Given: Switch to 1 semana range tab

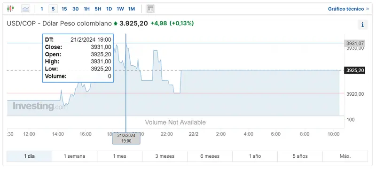Looking at the screenshot, I should coord(74,156).
